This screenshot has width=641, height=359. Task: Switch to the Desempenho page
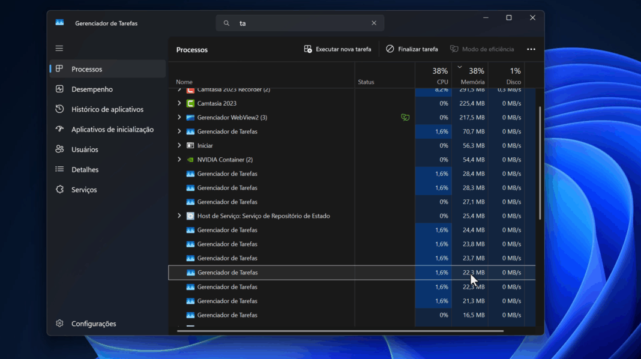click(107, 89)
